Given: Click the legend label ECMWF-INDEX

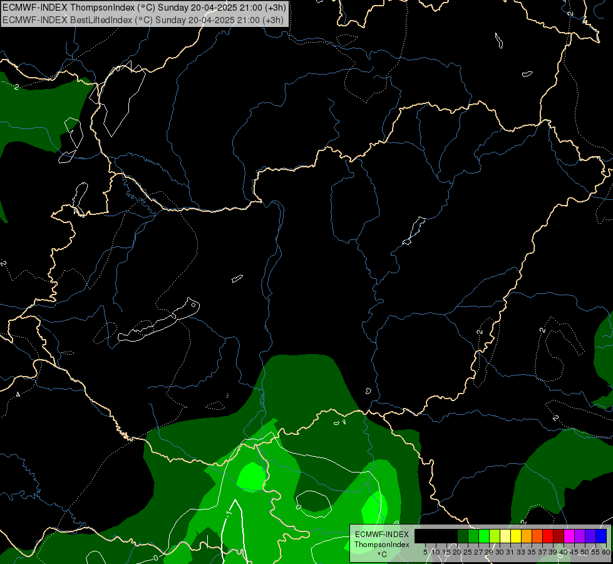Looking at the screenshot, I should [382, 535].
